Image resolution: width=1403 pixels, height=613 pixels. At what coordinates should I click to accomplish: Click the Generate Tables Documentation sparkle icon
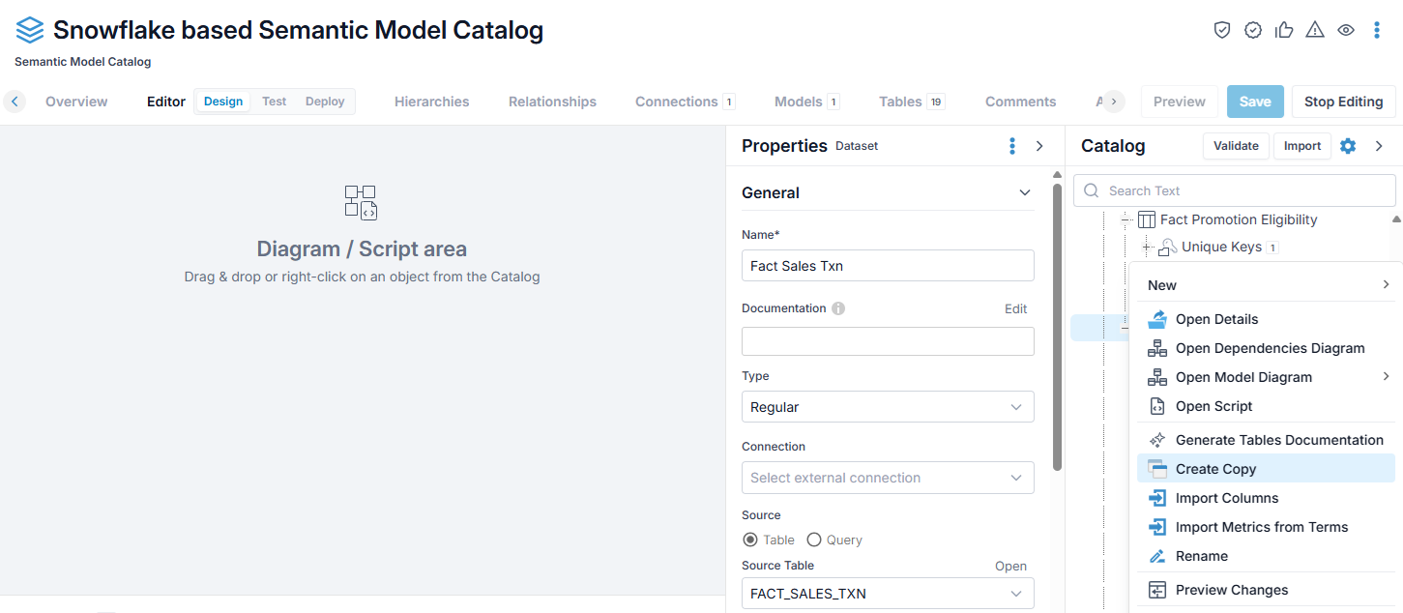coord(1156,440)
